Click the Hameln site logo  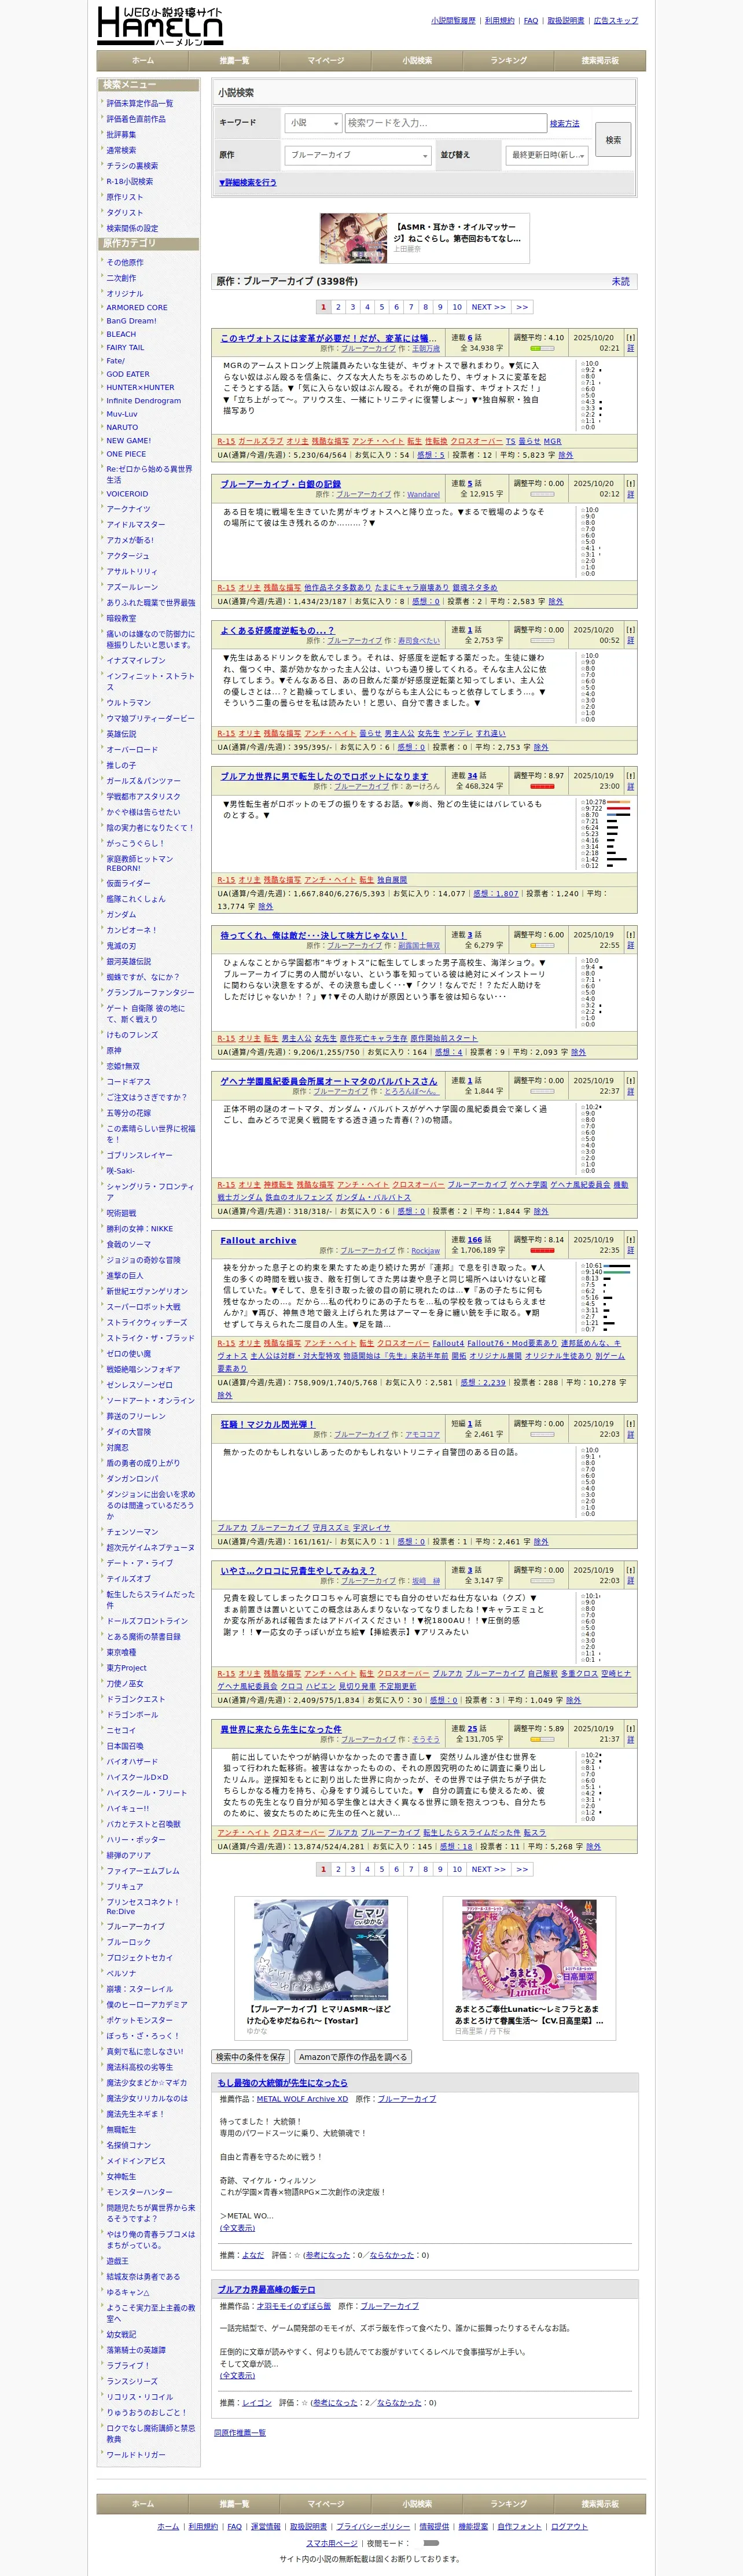[x=160, y=25]
